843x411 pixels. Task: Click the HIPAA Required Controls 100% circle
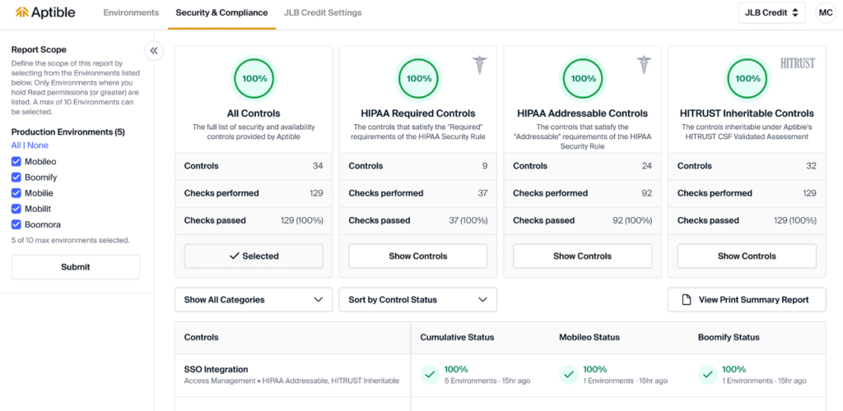(x=418, y=78)
